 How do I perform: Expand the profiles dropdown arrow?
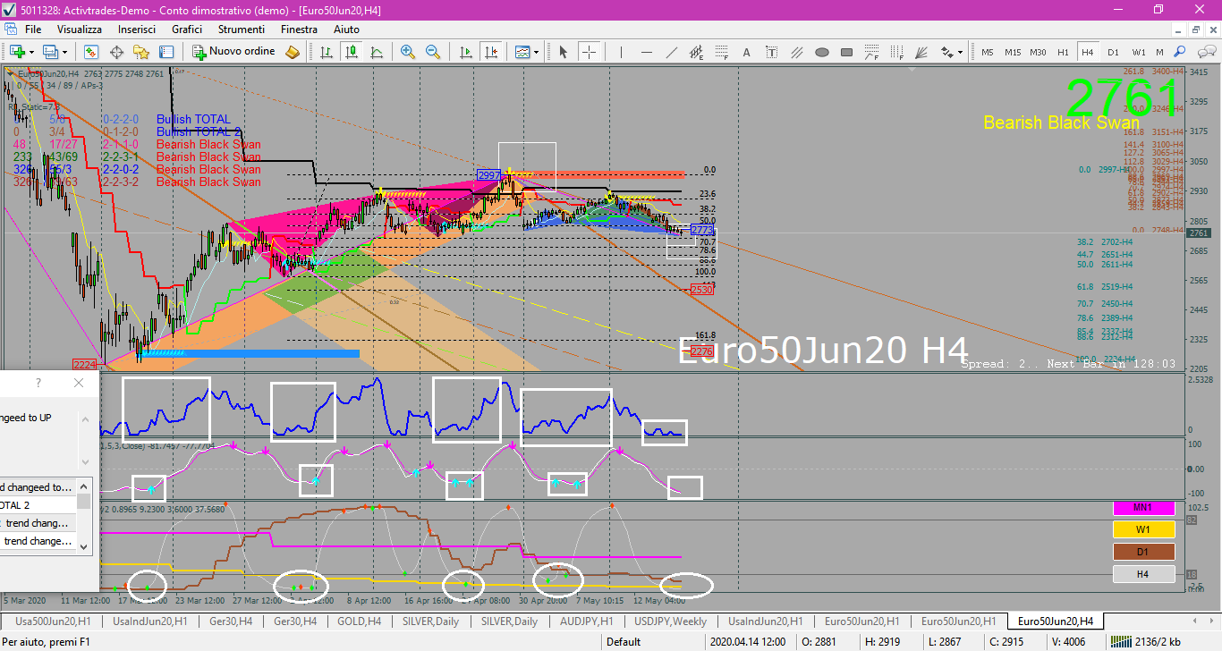click(x=64, y=52)
